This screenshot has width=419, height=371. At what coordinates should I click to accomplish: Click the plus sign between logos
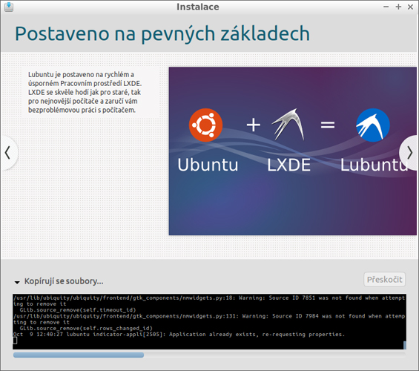point(254,125)
